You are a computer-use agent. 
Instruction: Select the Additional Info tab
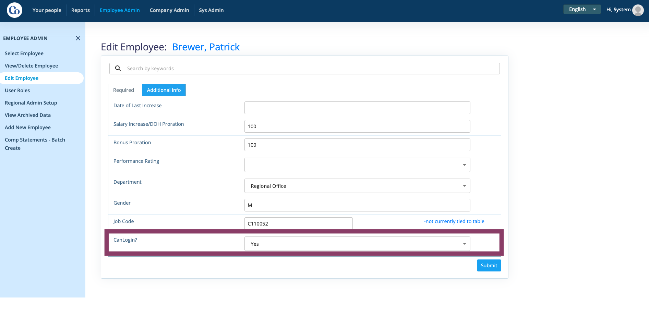point(164,90)
